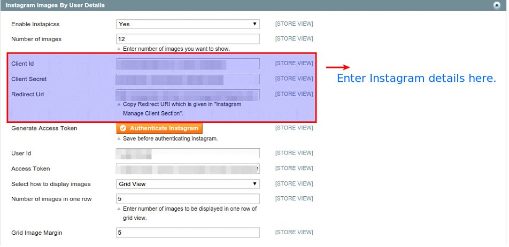Click STORE VIEW next to Grid Image Margin
The width and height of the screenshot is (509, 247).
(294, 233)
